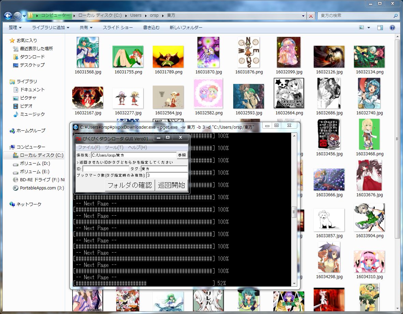Click 書き込む in the toolbar
This screenshot has width=403, height=314.
pos(151,27)
